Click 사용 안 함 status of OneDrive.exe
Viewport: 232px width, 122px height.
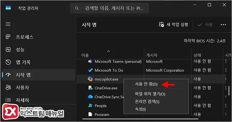point(202,88)
